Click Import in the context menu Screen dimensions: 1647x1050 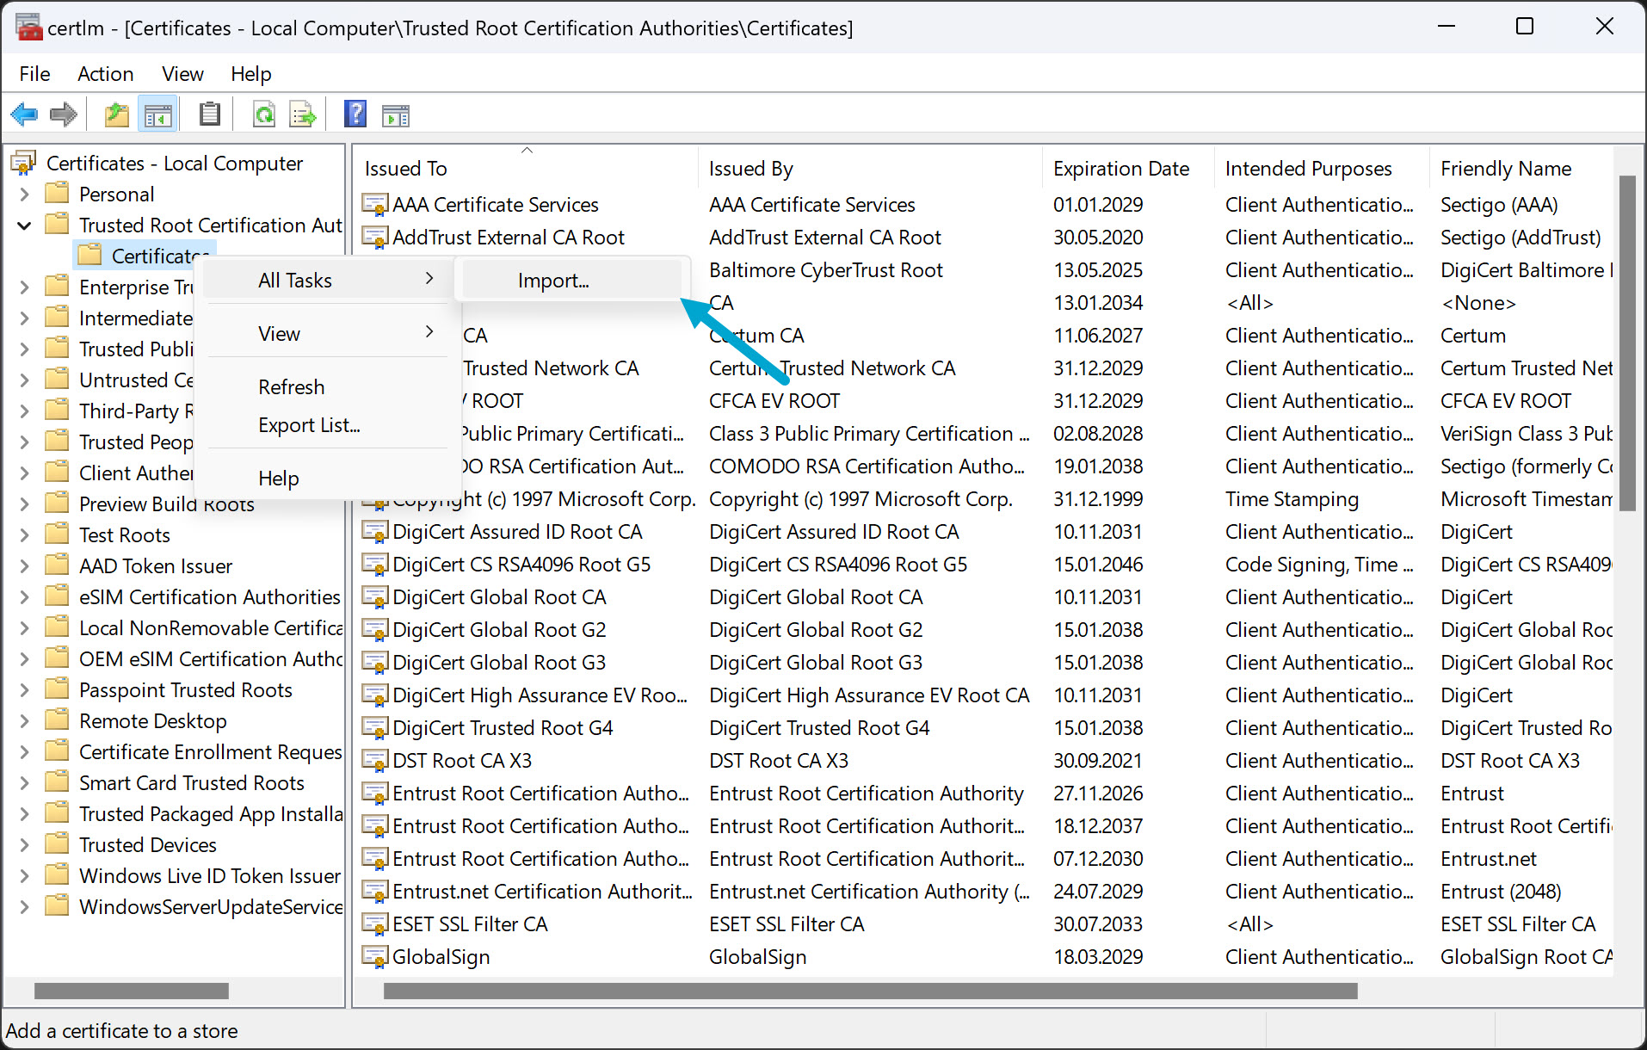tap(552, 280)
